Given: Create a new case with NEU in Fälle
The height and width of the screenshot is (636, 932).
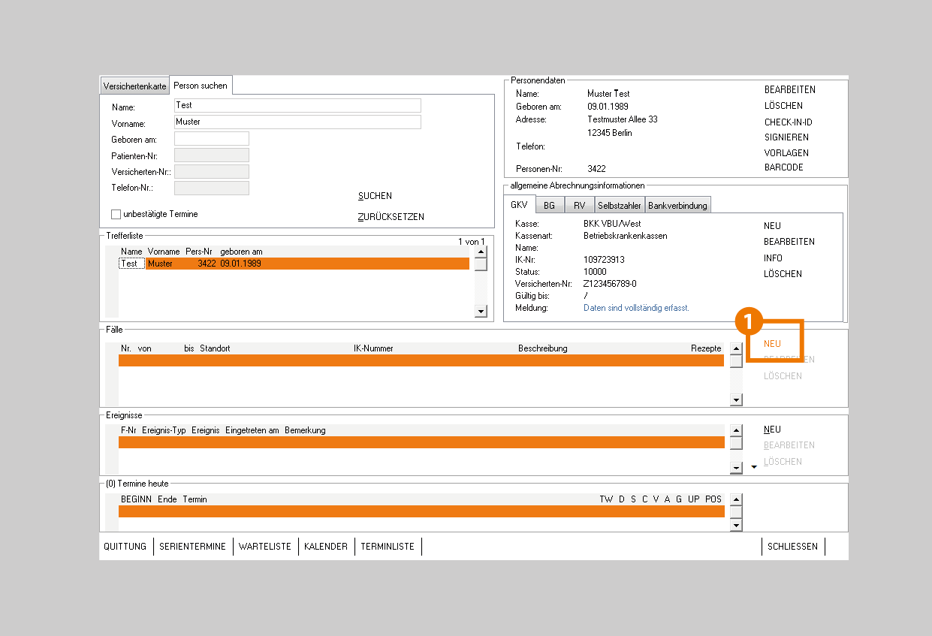Looking at the screenshot, I should point(772,344).
